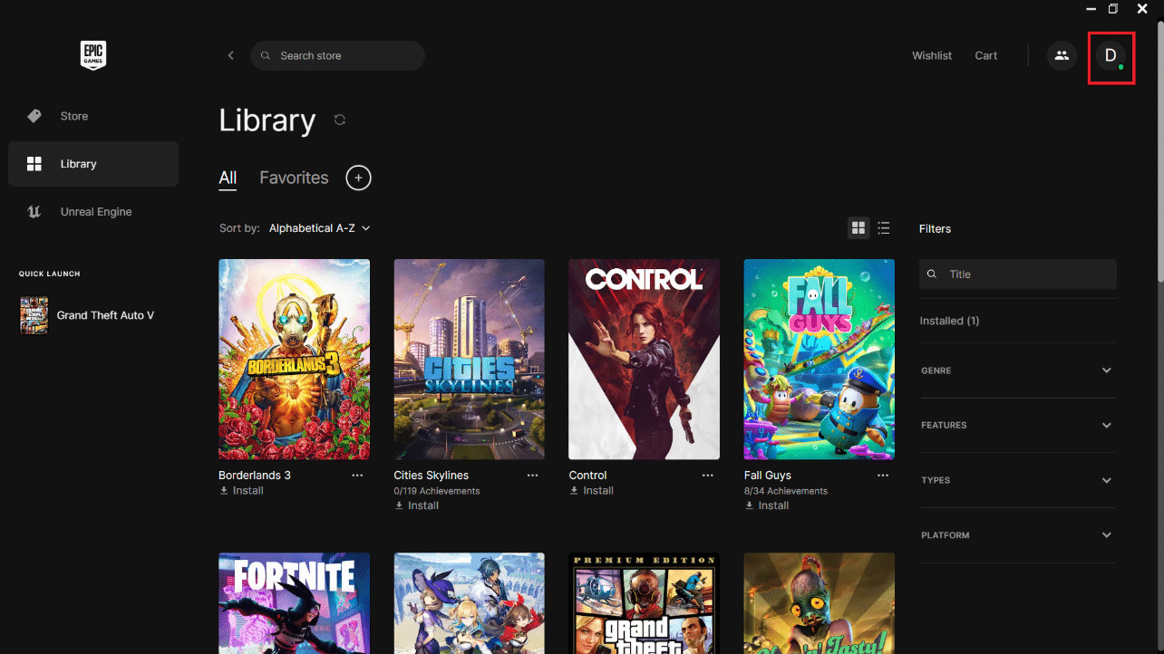Screen dimensions: 1164x654
Task: Open Store from the sidebar
Action: 74,116
